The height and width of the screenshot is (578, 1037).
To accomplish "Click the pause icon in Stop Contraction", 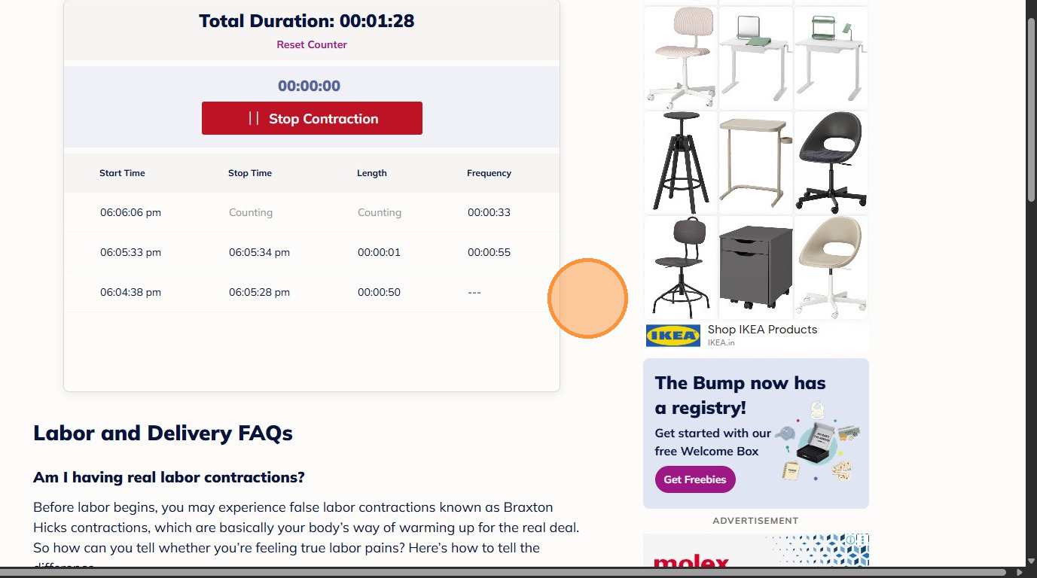I will 254,118.
